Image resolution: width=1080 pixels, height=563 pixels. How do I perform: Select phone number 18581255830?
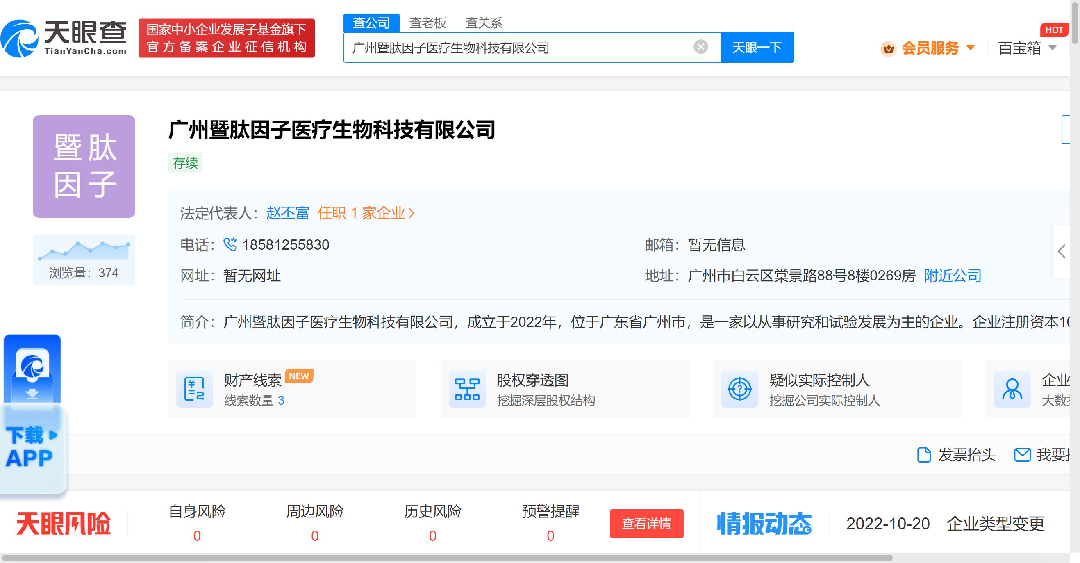[286, 244]
